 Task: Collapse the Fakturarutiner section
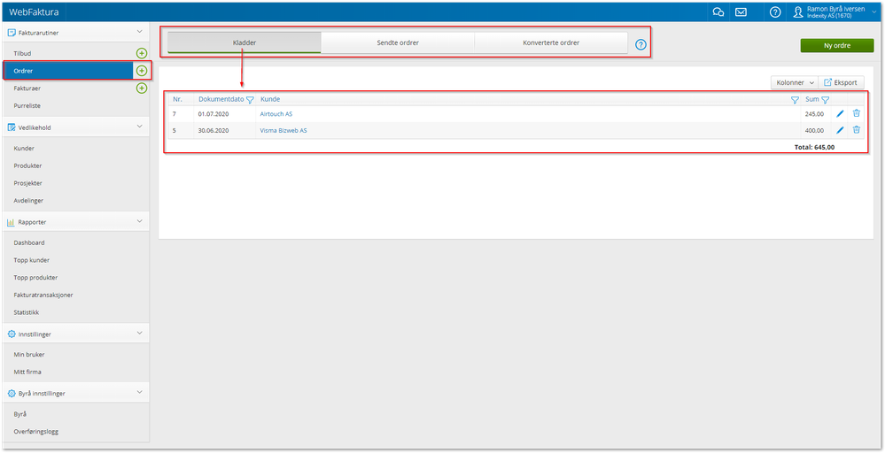(x=140, y=32)
